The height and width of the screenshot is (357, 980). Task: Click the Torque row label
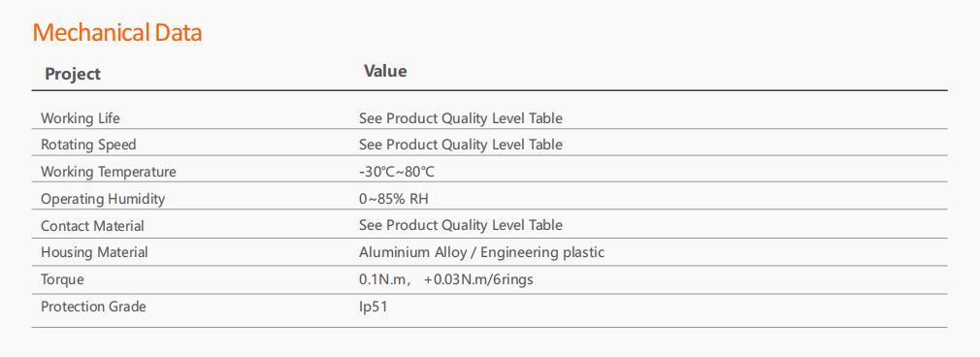pyautogui.click(x=62, y=279)
